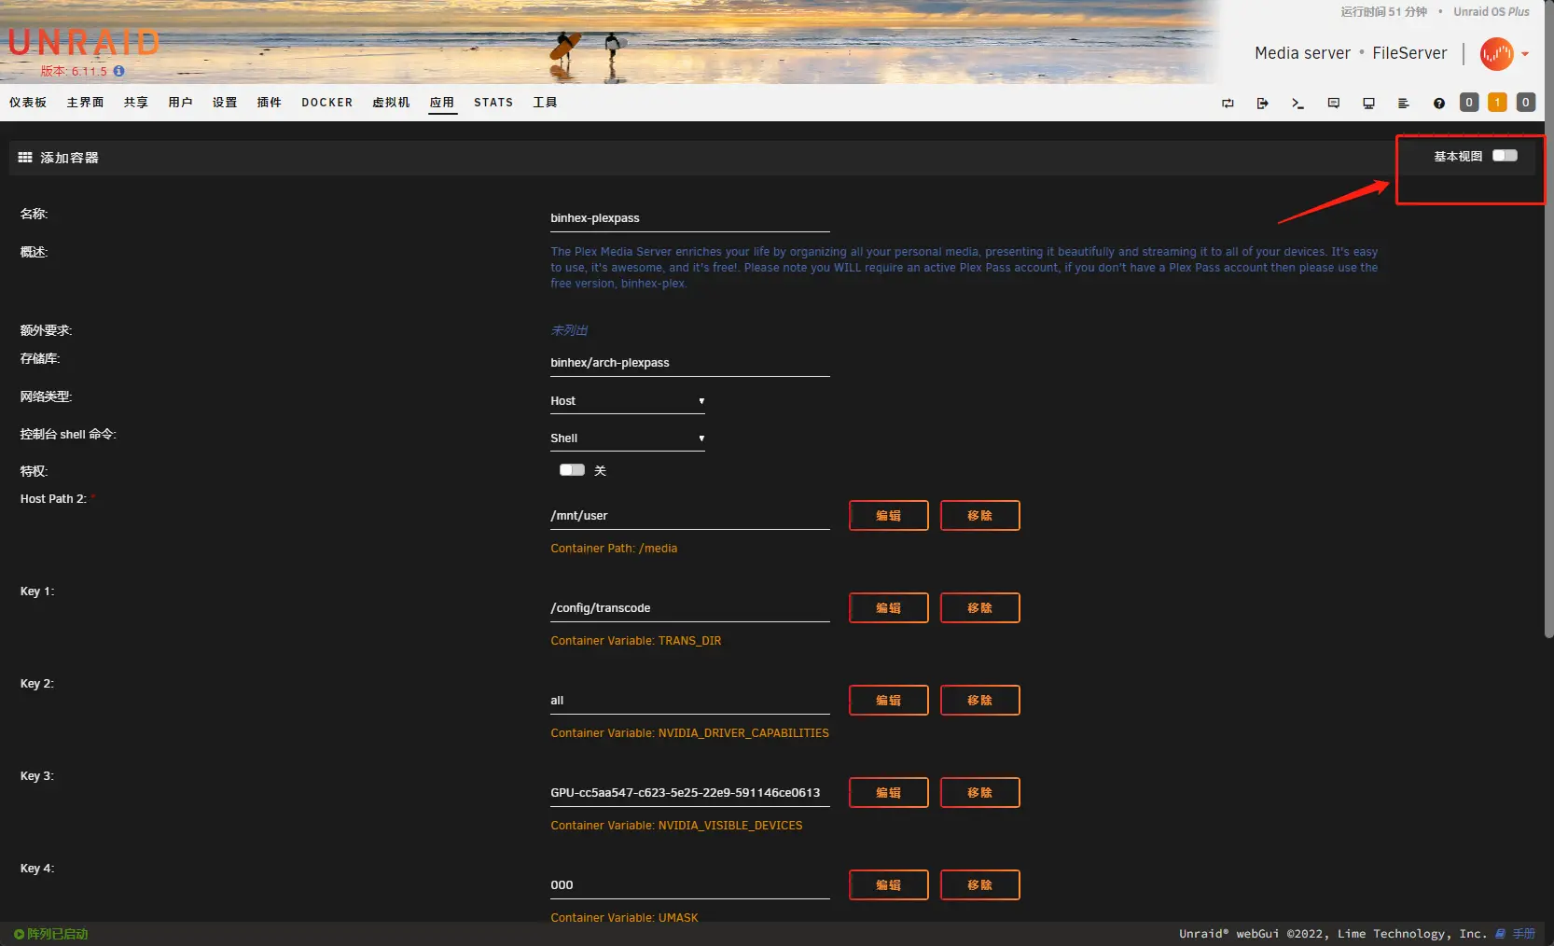Click the orange warning notification badge
Viewport: 1554px width, 946px height.
1497,103
